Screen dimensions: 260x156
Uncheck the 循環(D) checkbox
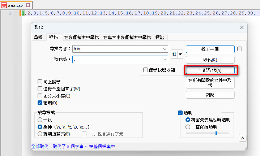click(40, 103)
